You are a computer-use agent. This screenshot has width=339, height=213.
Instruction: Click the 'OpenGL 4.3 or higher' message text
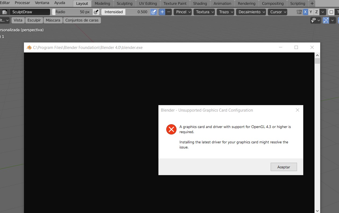[x=235, y=129]
